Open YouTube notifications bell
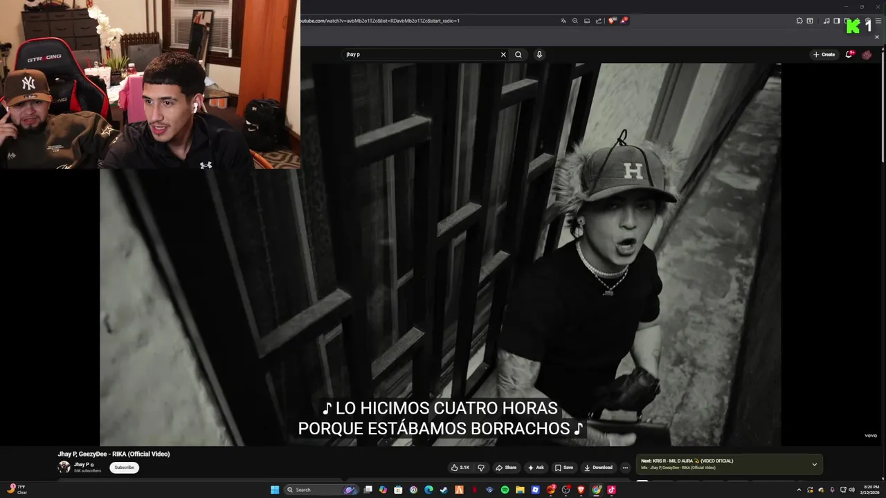886x498 pixels. tap(849, 55)
